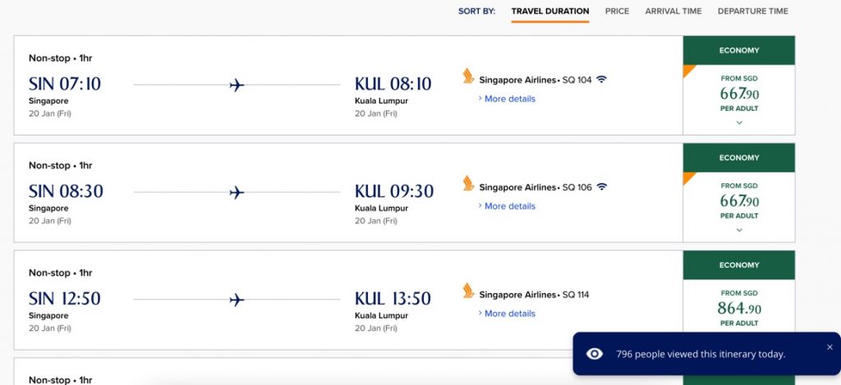Click the Wi-Fi icon next to SQ 104
Screen dimensions: 841x385
(602, 80)
